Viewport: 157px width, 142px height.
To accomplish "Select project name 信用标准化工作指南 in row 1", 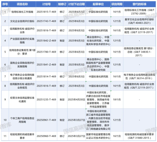I will point(22,12).
